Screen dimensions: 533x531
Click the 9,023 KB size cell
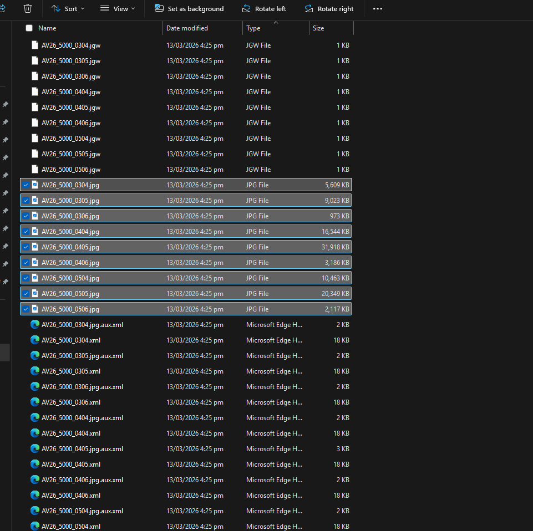[x=337, y=201]
